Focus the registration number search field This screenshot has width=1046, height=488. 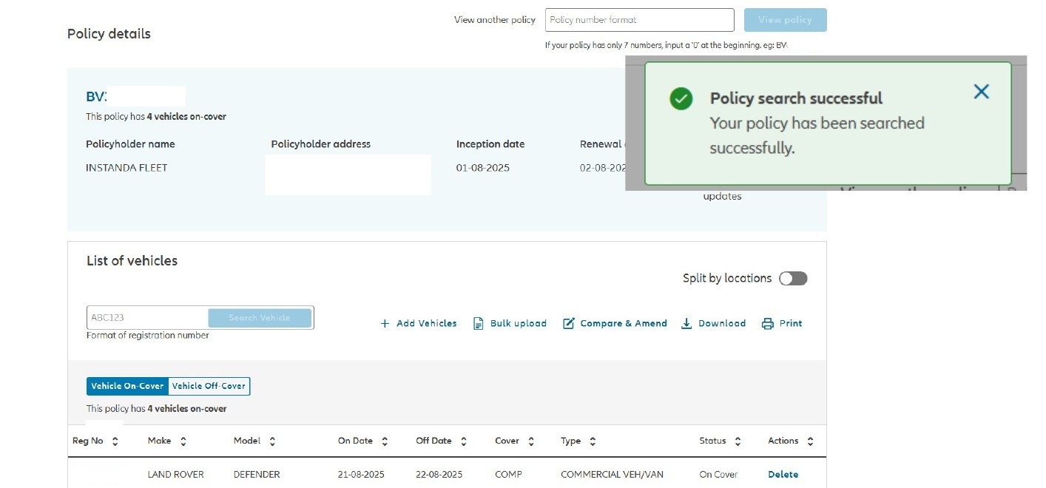pos(148,318)
